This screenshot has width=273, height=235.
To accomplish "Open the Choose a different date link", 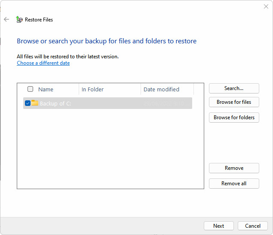I will (x=43, y=63).
